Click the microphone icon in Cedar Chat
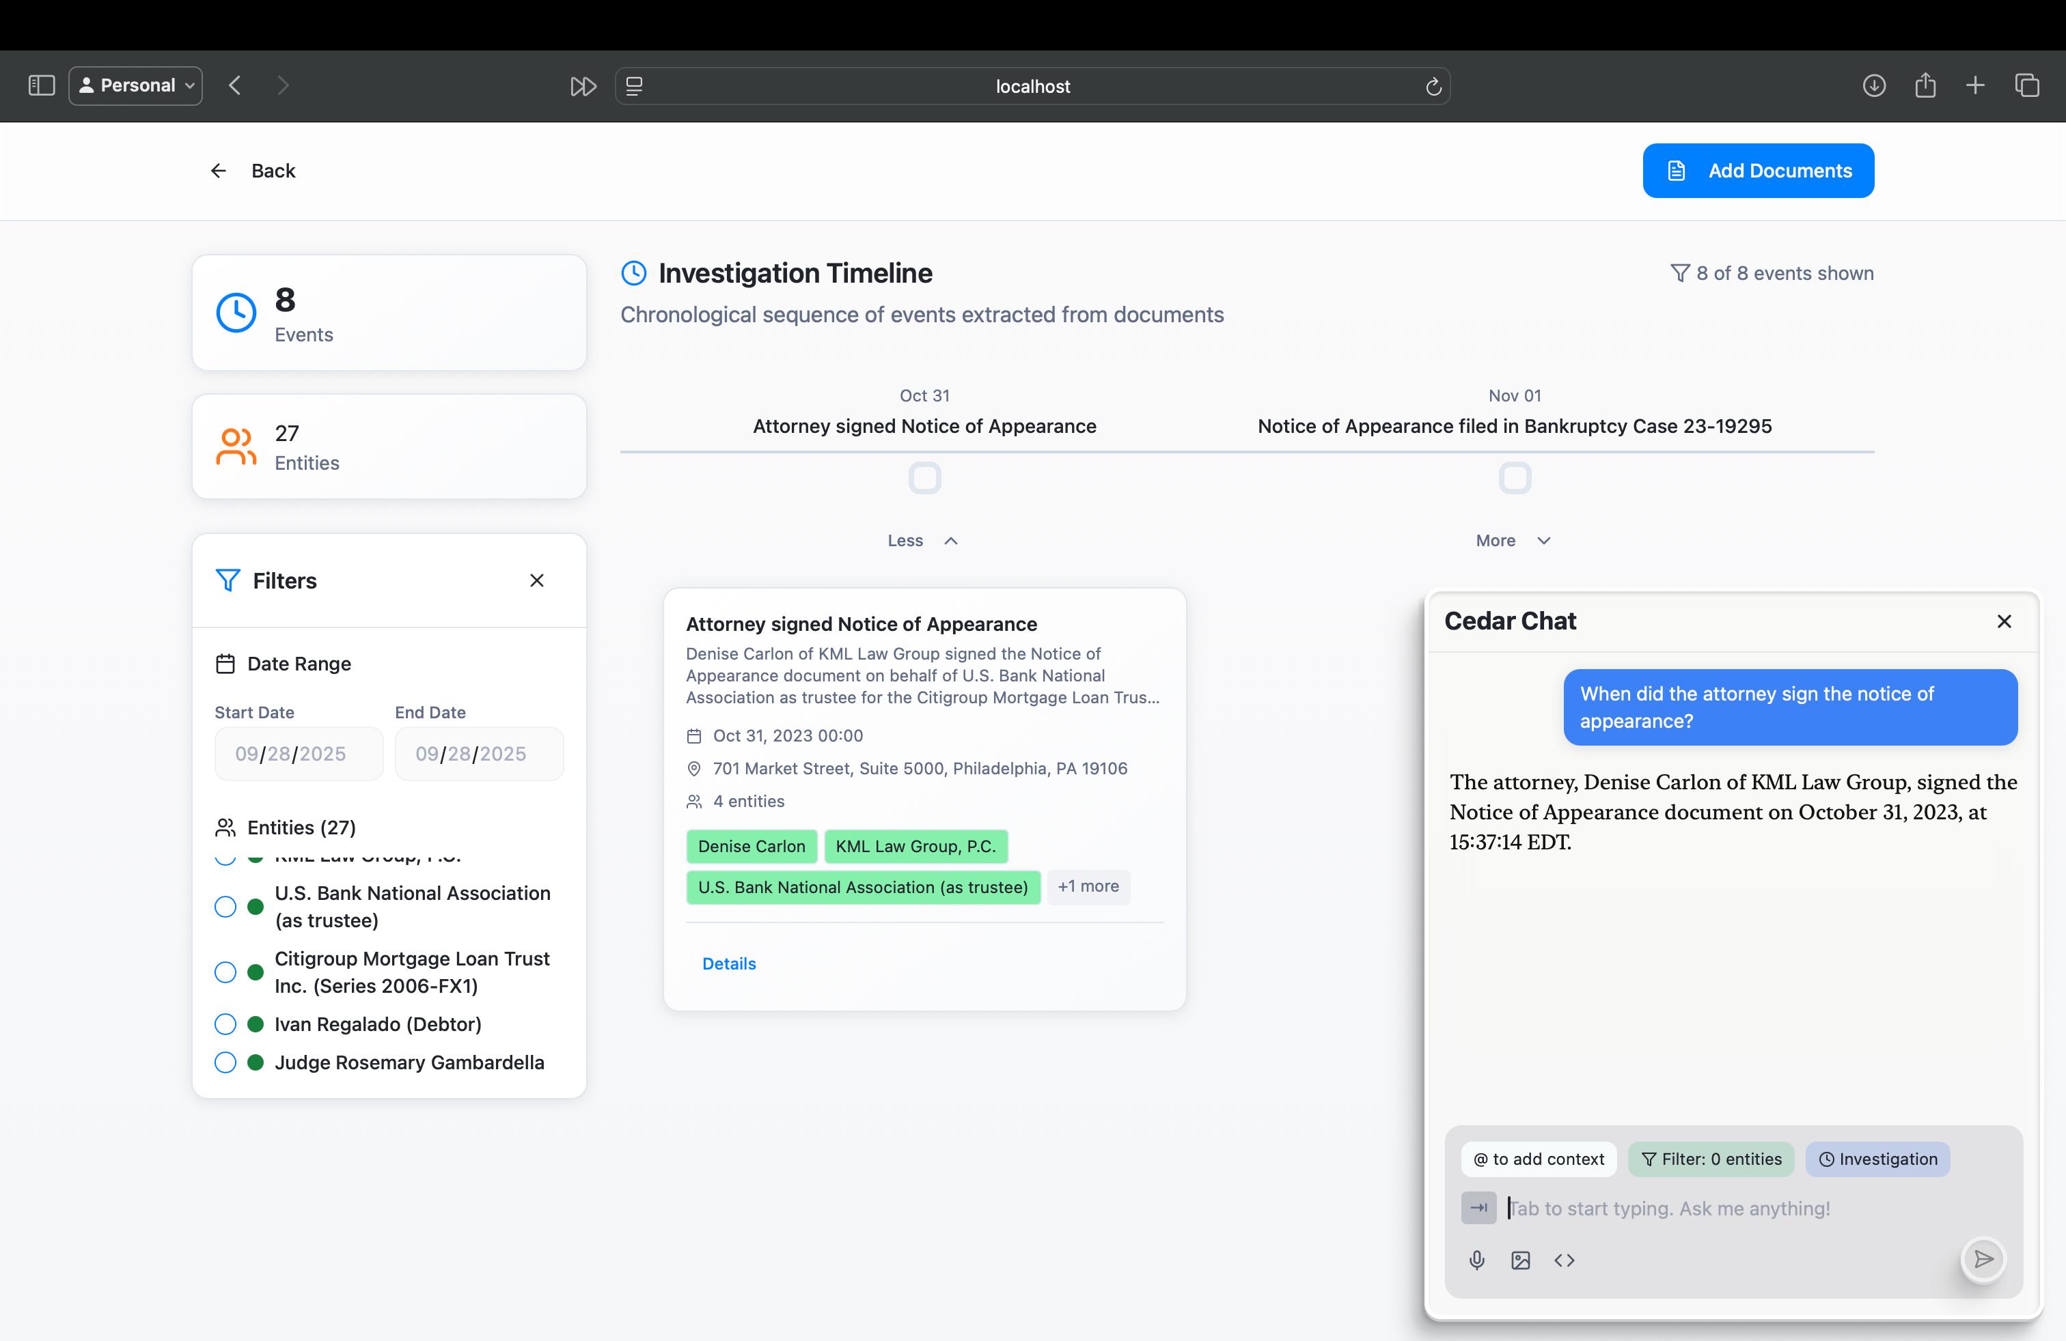Screen dimensions: 2066x1341 (x=1476, y=1260)
